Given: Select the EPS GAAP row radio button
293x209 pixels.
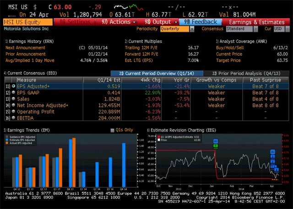Looking at the screenshot, I should coord(14,92).
